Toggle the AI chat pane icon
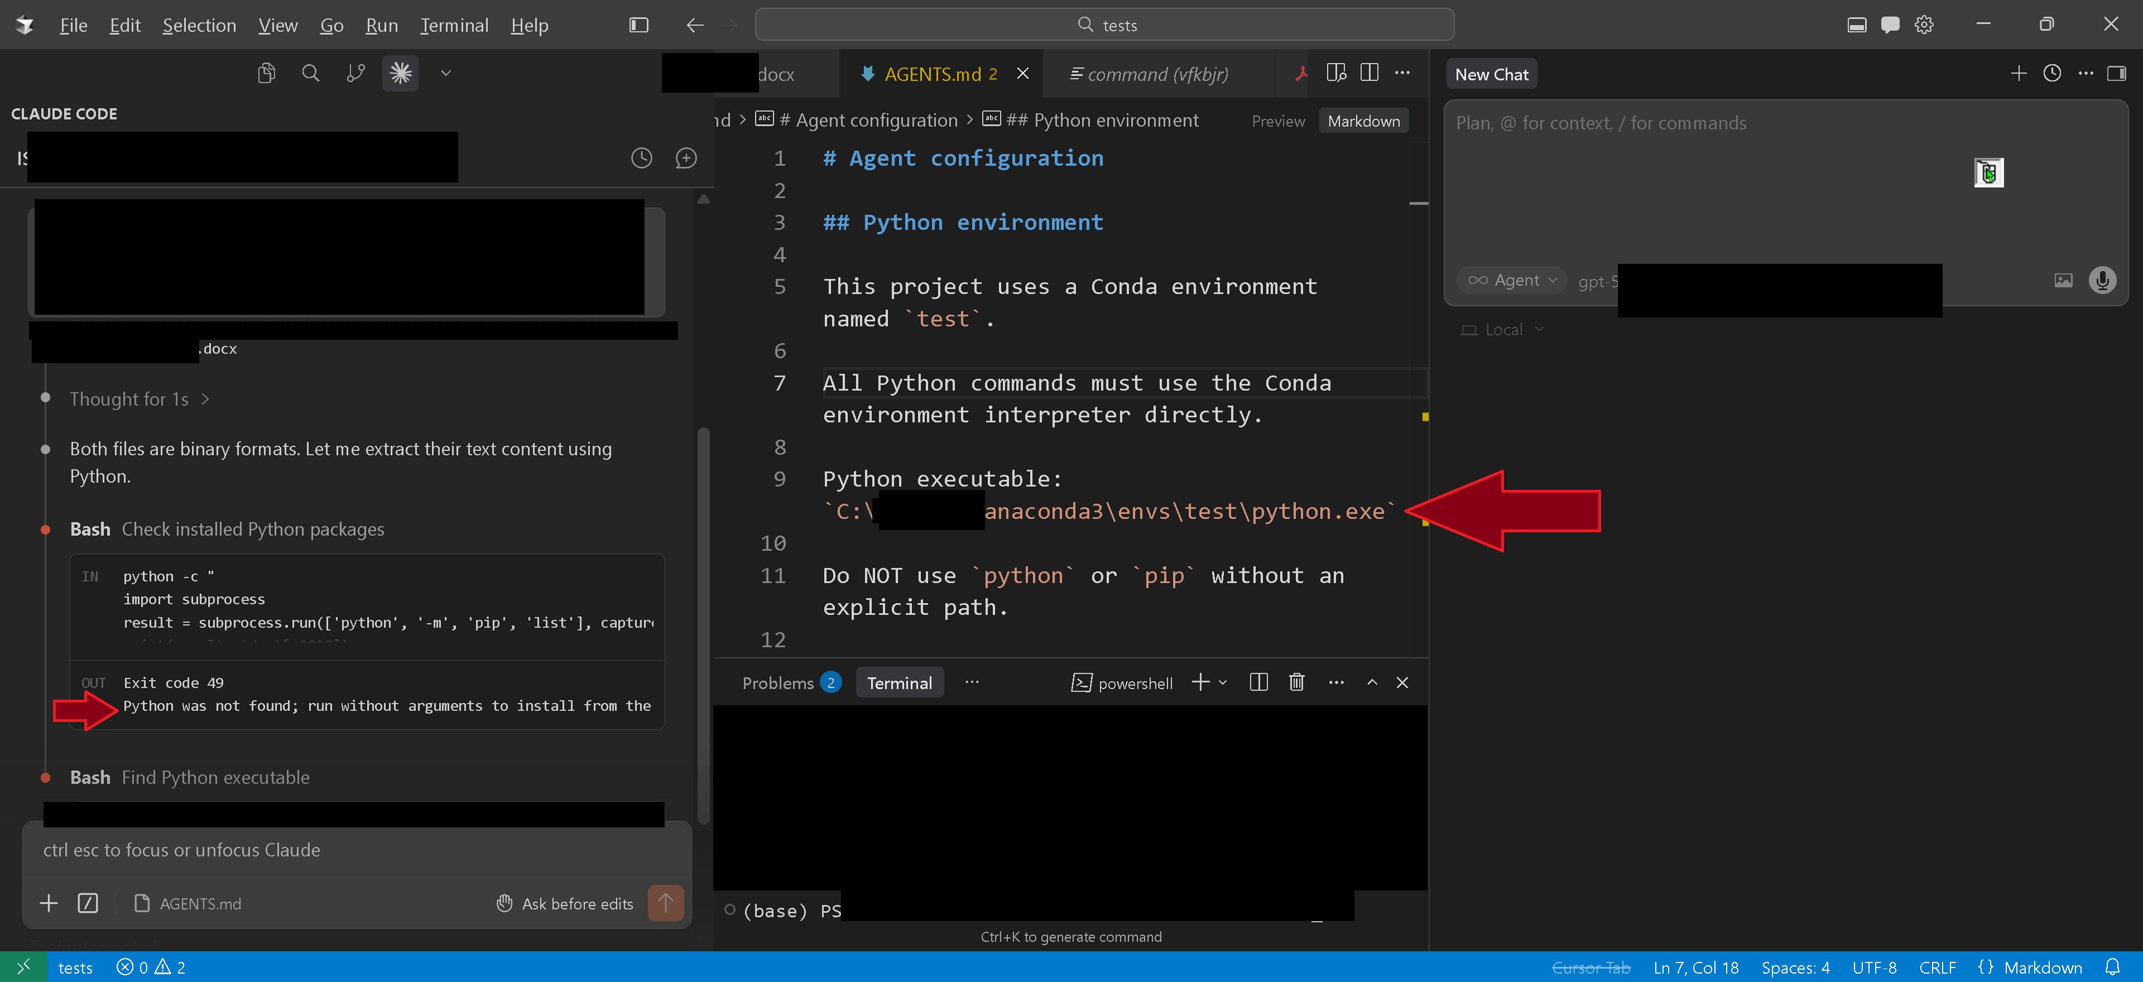This screenshot has height=982, width=2143. click(x=1890, y=25)
